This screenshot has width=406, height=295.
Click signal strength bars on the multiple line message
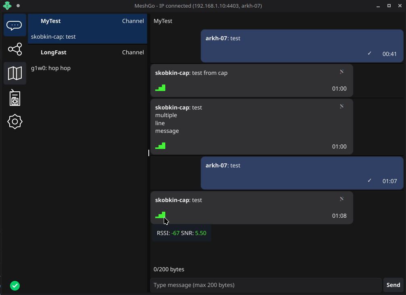click(x=160, y=146)
